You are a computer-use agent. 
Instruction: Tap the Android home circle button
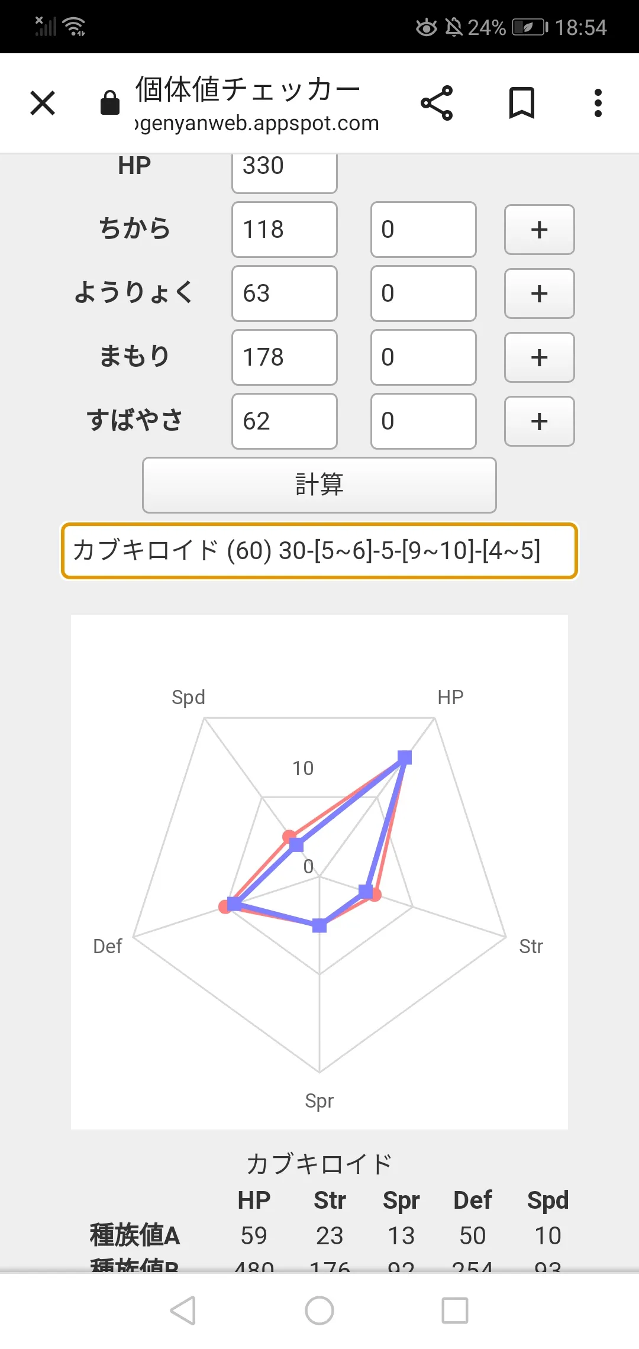319,1311
